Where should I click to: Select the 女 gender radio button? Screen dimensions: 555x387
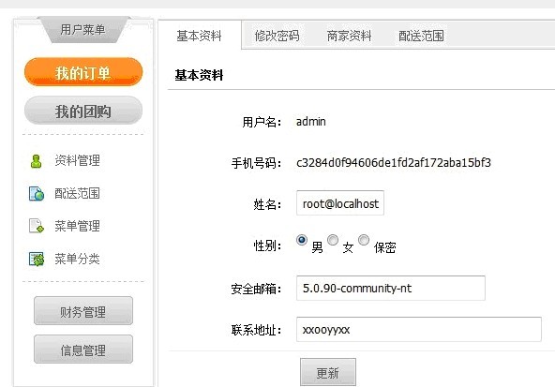(333, 240)
